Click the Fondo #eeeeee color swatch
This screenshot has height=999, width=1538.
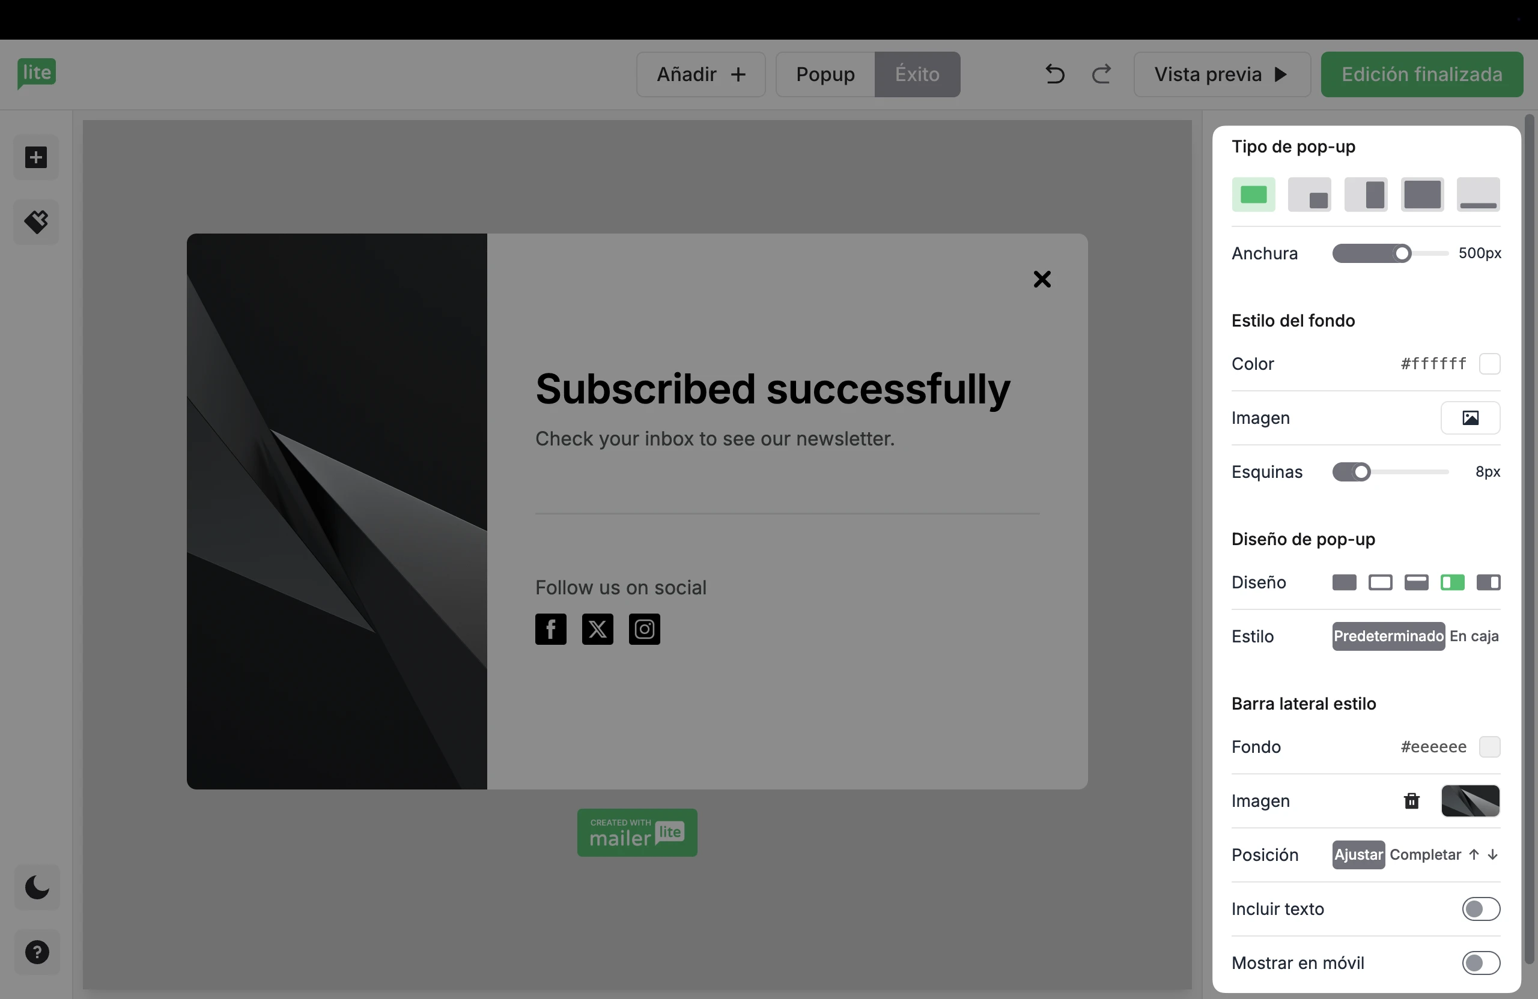click(1489, 746)
